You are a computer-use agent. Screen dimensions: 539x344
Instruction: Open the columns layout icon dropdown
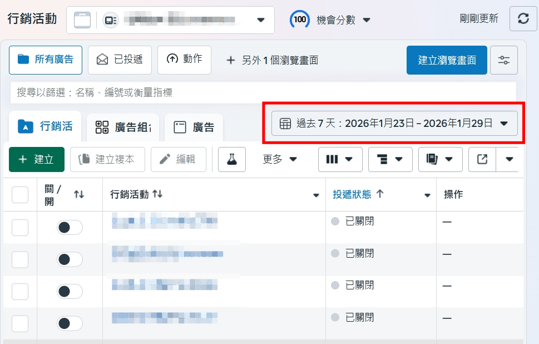[340, 159]
